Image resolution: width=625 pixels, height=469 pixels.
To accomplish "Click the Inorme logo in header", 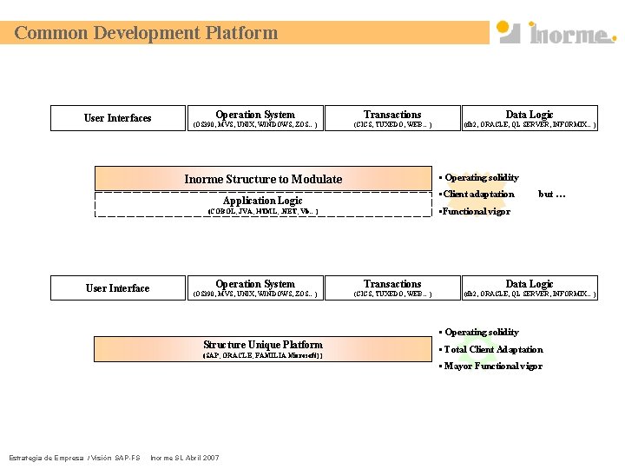I will (x=556, y=32).
